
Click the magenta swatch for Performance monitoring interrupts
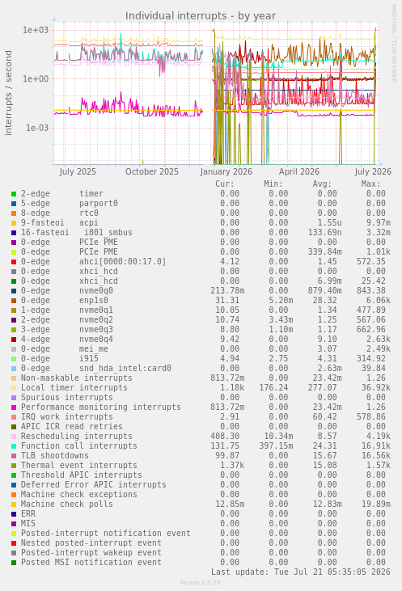pyautogui.click(x=14, y=407)
